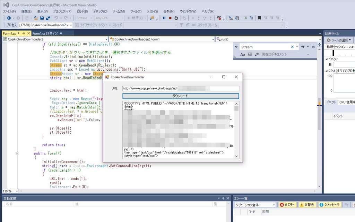Click the Save All double-disk icon
The image size is (355, 222).
pos(48,18)
